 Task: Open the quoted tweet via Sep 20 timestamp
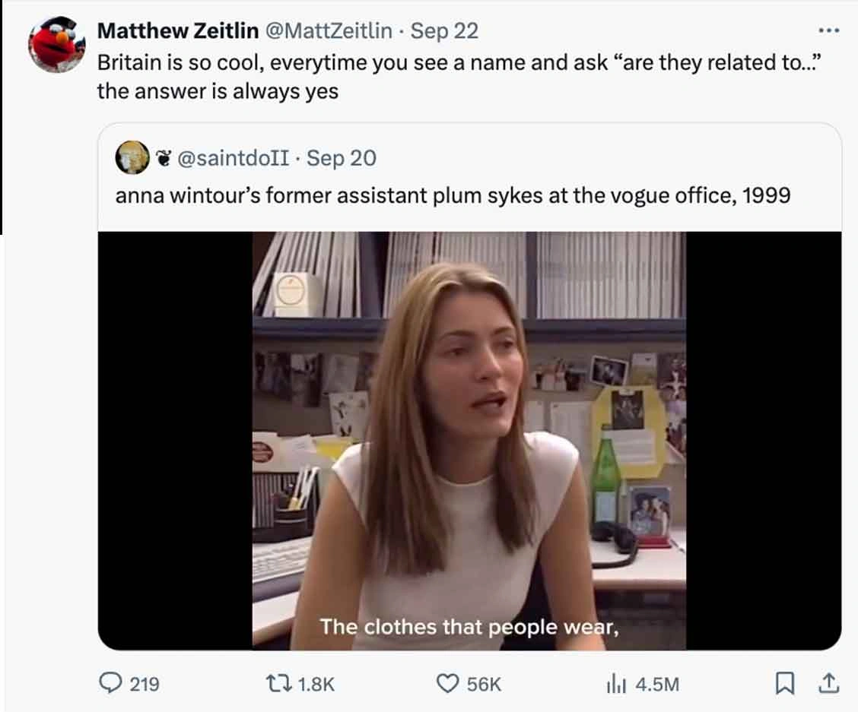point(344,158)
